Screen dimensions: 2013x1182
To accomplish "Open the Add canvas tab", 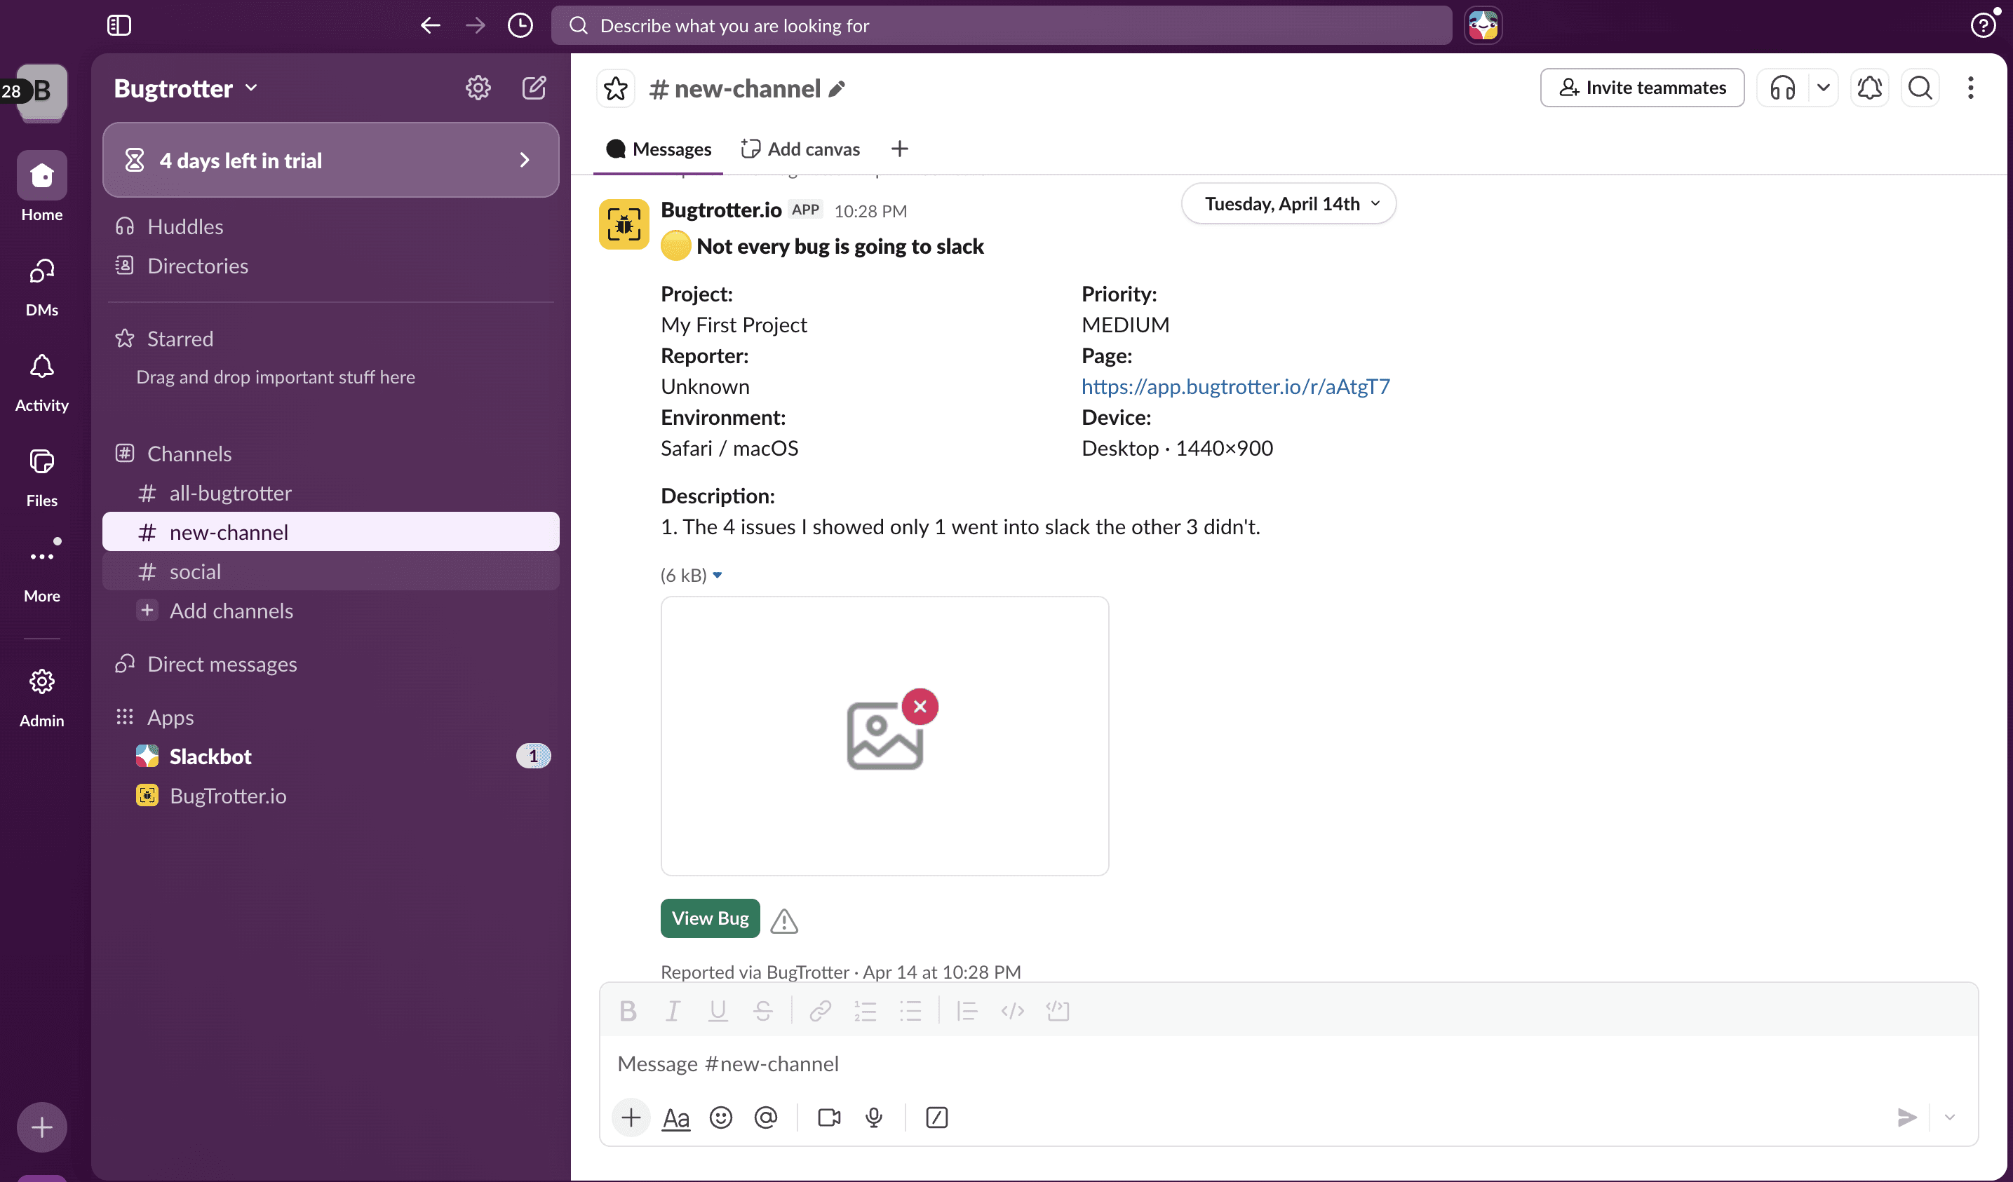I will click(800, 149).
